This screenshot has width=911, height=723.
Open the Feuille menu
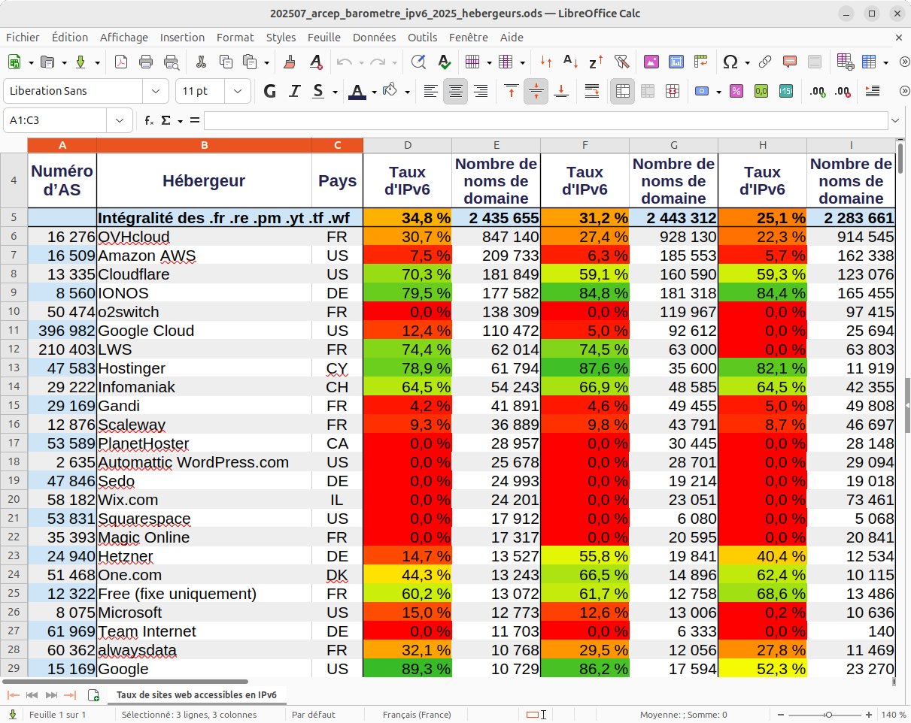[324, 38]
